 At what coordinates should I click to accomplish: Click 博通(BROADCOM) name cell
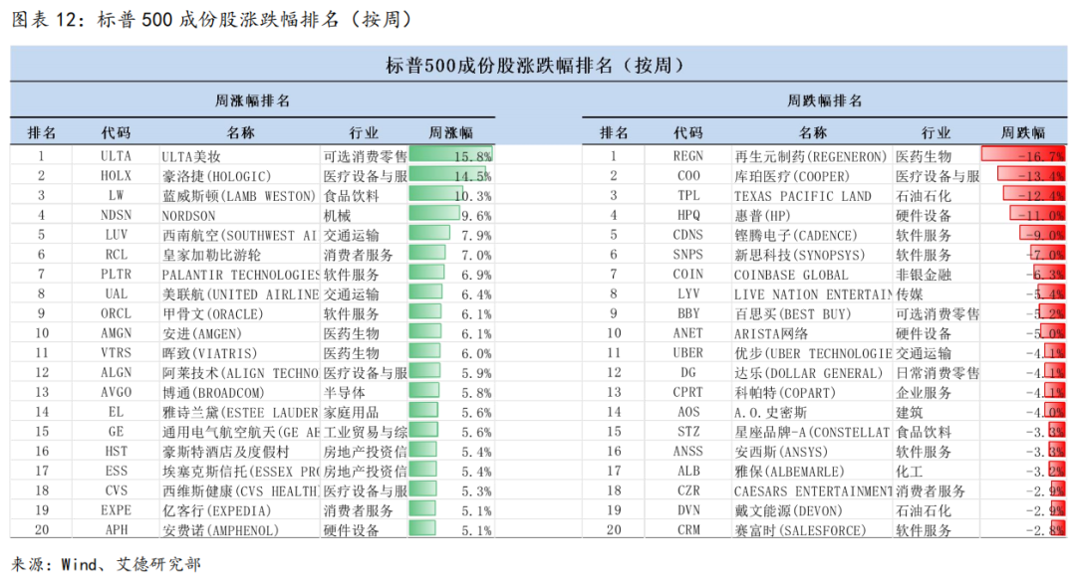[213, 393]
